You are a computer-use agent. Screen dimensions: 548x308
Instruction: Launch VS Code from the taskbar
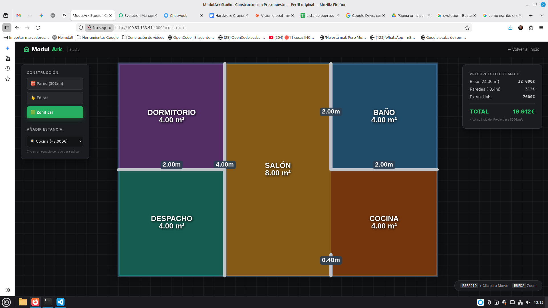(x=61, y=302)
